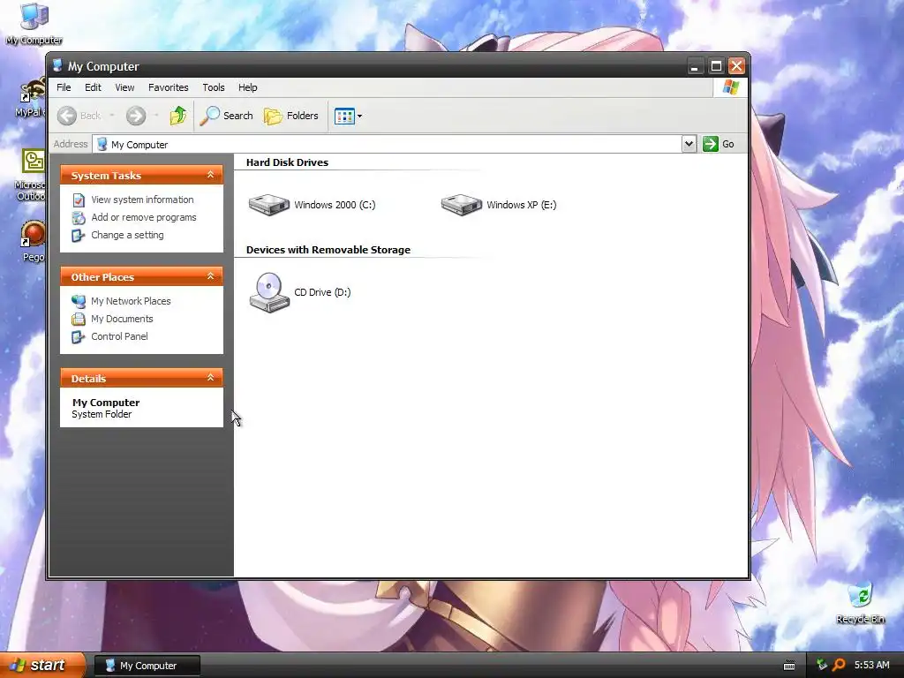Click the My Computer title bar icon
This screenshot has width=904, height=678.
click(x=57, y=65)
